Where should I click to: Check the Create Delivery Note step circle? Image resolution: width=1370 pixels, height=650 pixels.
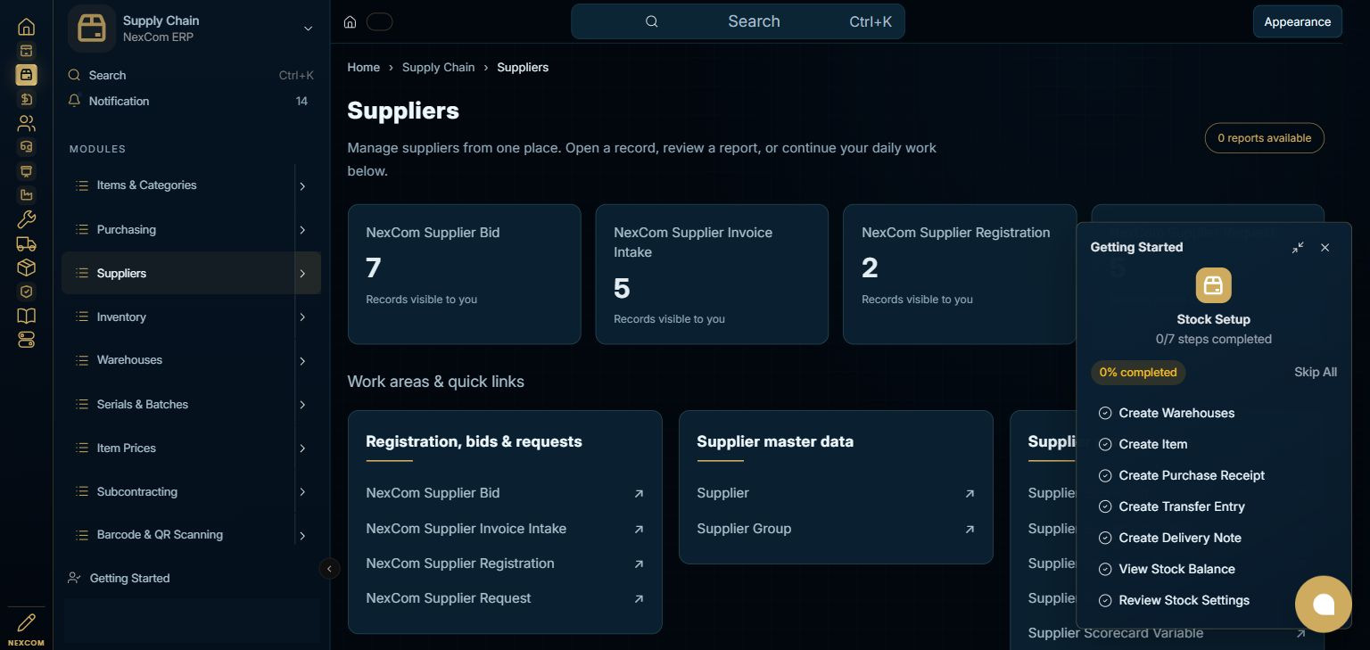point(1105,538)
